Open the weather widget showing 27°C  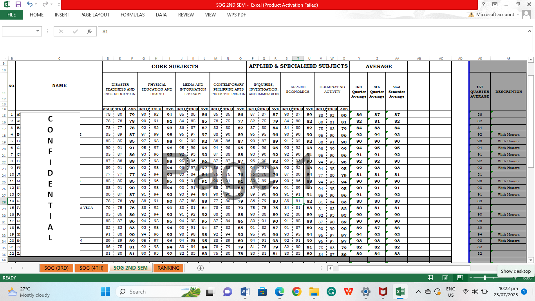[x=29, y=292]
